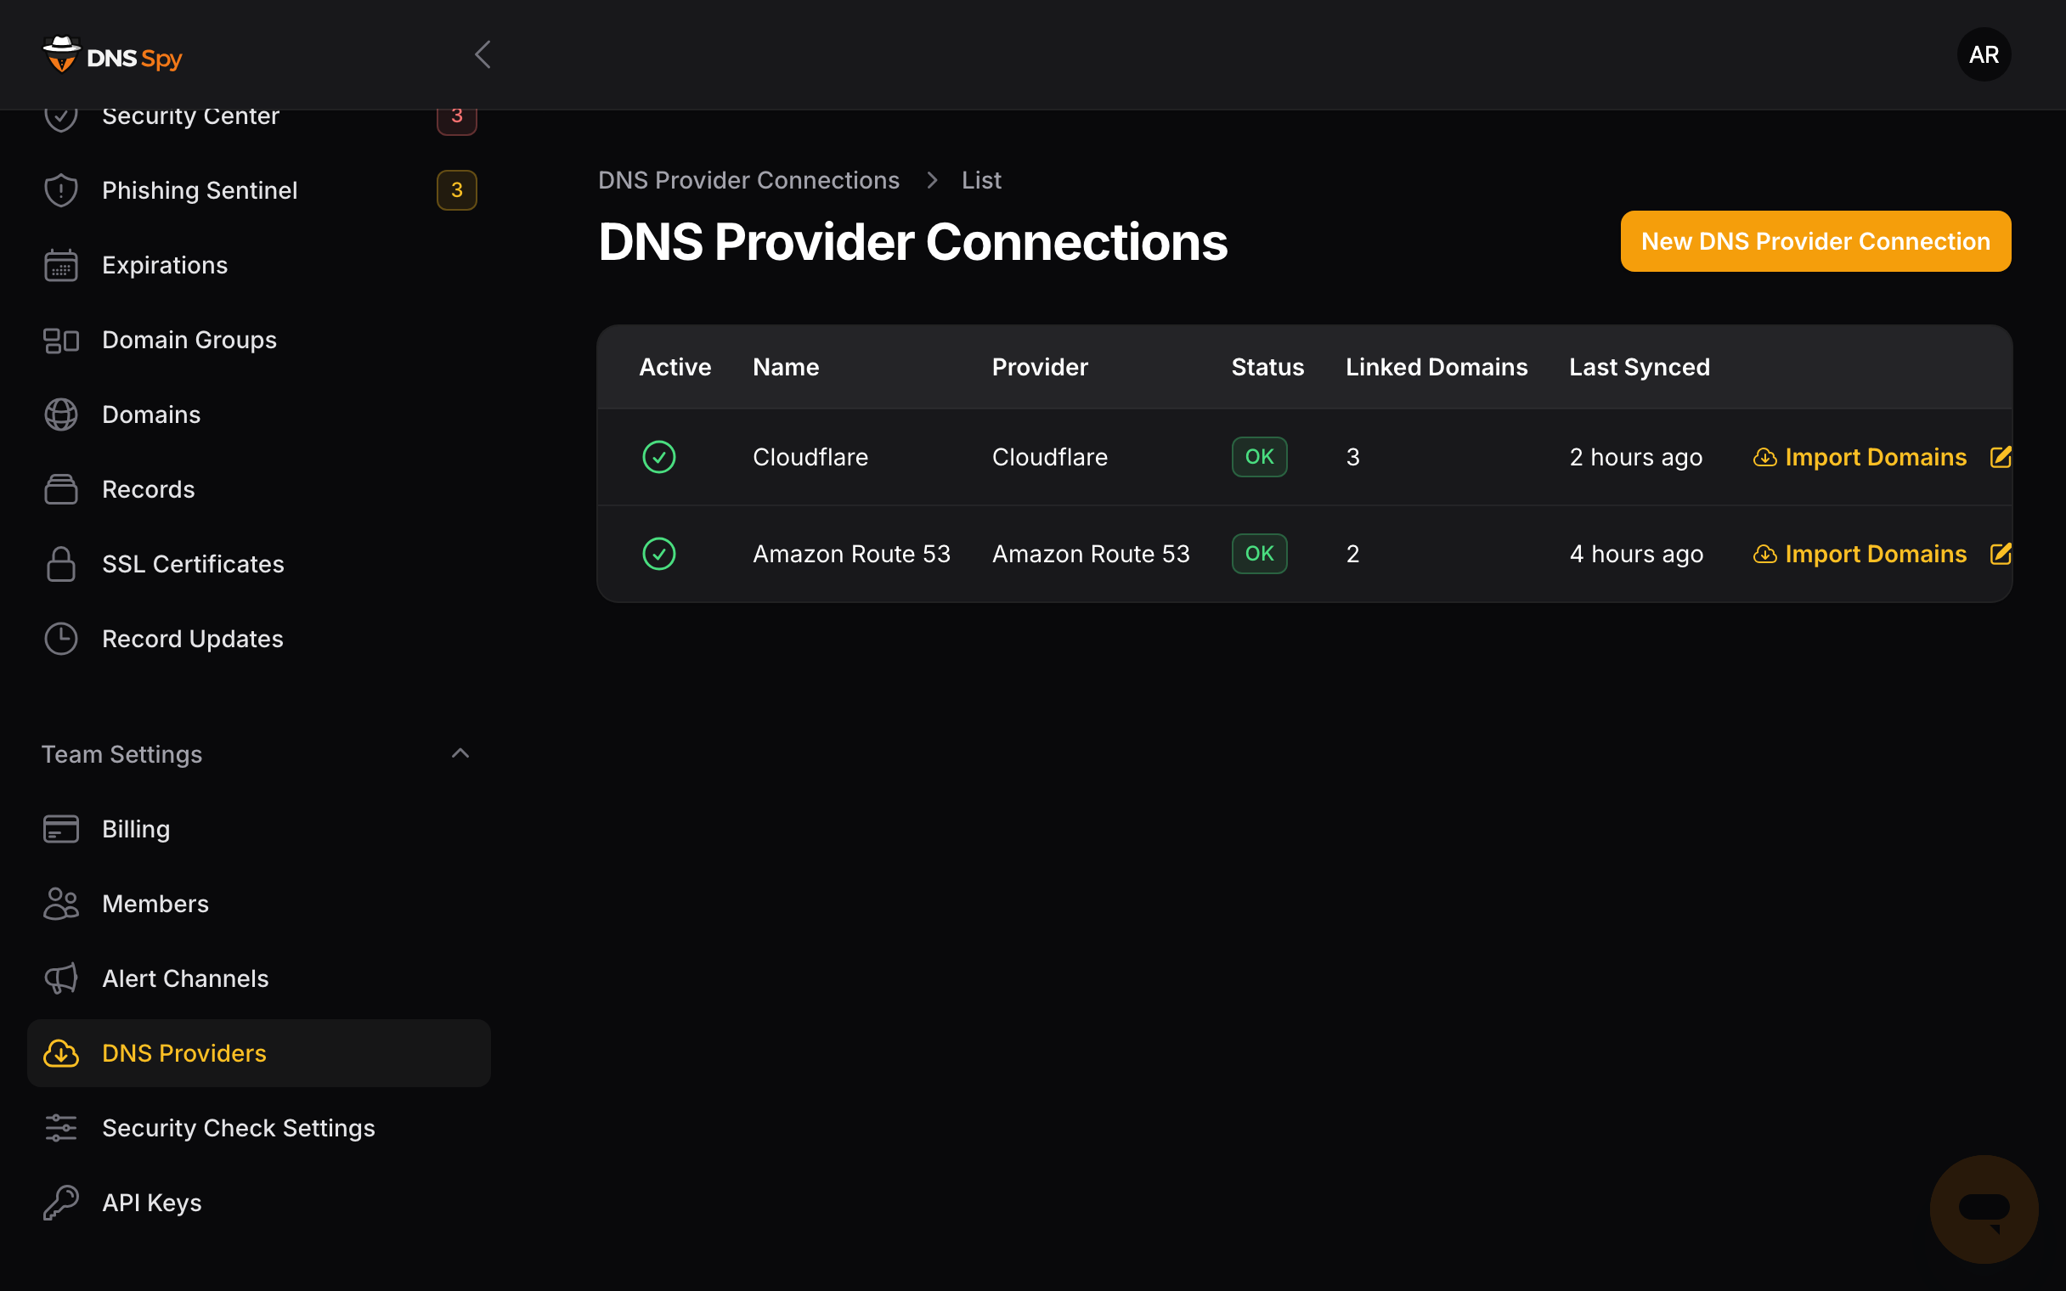The width and height of the screenshot is (2066, 1291).
Task: Click DNS Provider Connections breadcrumb
Action: (748, 180)
